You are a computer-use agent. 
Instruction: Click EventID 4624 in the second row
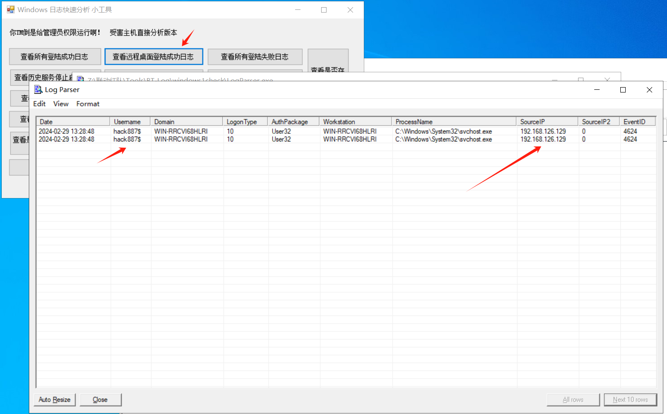630,139
